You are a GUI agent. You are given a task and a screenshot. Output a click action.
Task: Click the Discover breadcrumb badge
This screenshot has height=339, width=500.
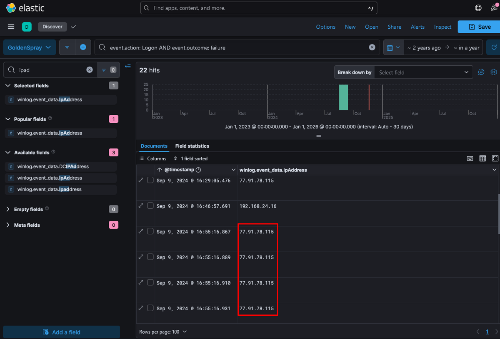click(52, 27)
